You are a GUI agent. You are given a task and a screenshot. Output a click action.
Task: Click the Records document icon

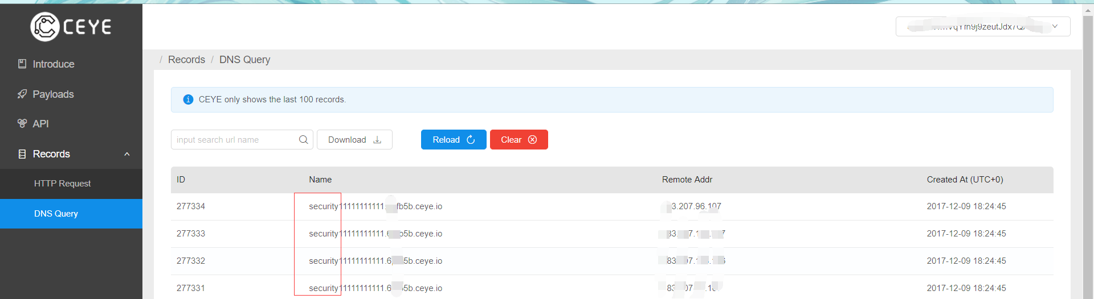[x=22, y=154]
